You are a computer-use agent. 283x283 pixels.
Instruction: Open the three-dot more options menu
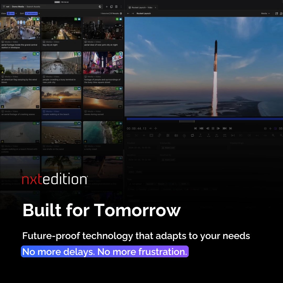click(x=121, y=7)
